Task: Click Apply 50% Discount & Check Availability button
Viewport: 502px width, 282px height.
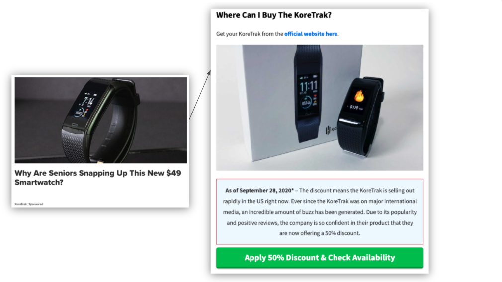Action: (320, 258)
